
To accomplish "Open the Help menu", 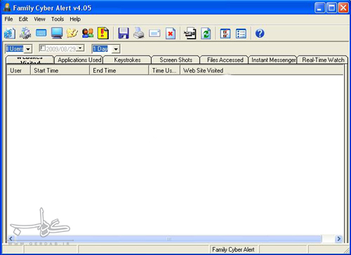I will pyautogui.click(x=75, y=19).
